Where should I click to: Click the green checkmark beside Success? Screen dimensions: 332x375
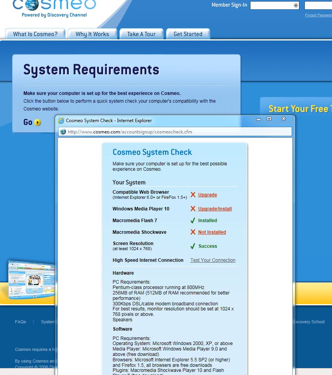click(x=193, y=246)
